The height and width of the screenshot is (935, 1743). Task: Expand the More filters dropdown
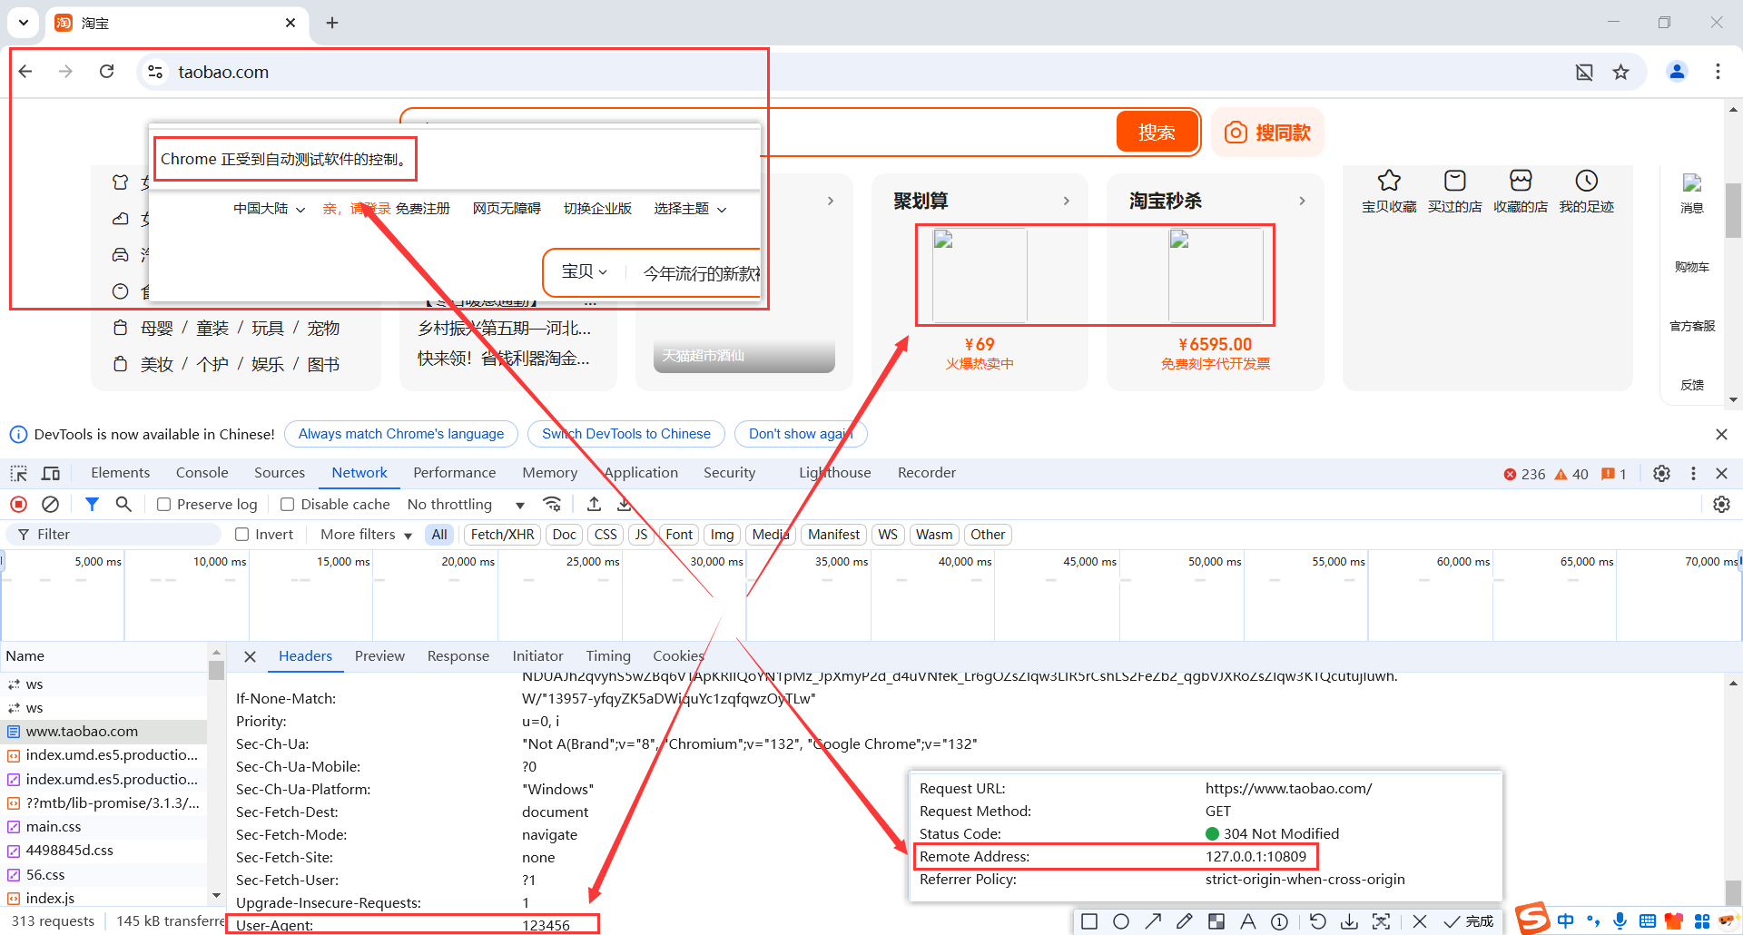tap(366, 535)
